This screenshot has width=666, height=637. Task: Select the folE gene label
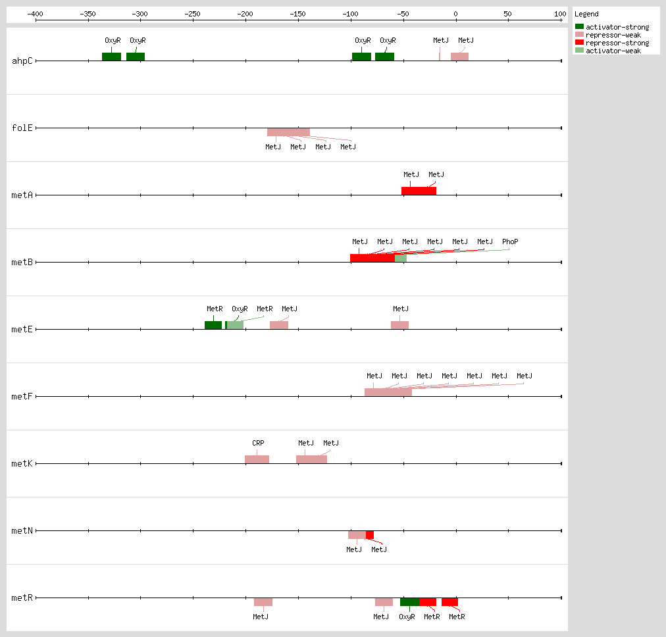(x=22, y=128)
